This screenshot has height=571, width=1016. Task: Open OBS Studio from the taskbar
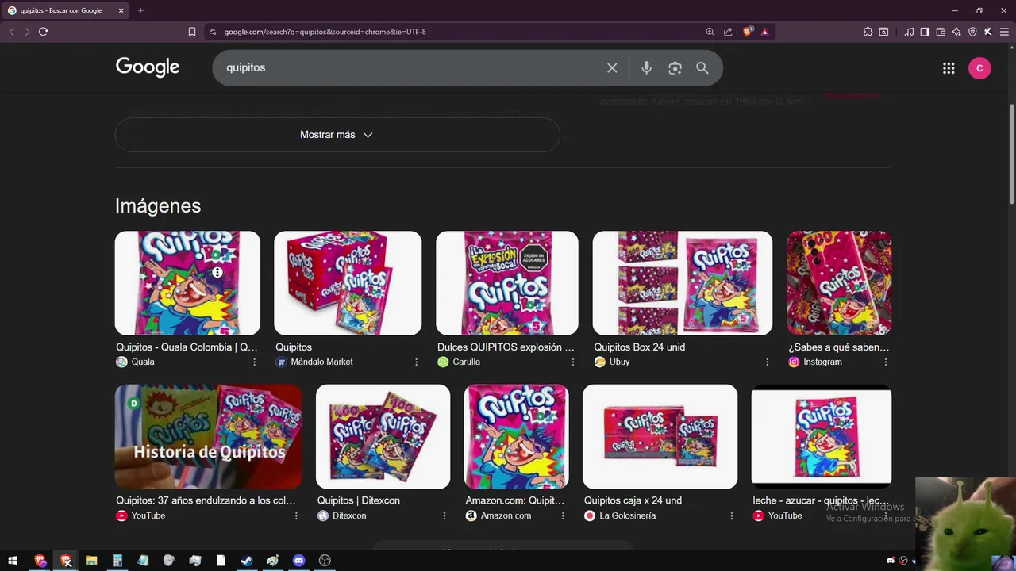(x=325, y=561)
